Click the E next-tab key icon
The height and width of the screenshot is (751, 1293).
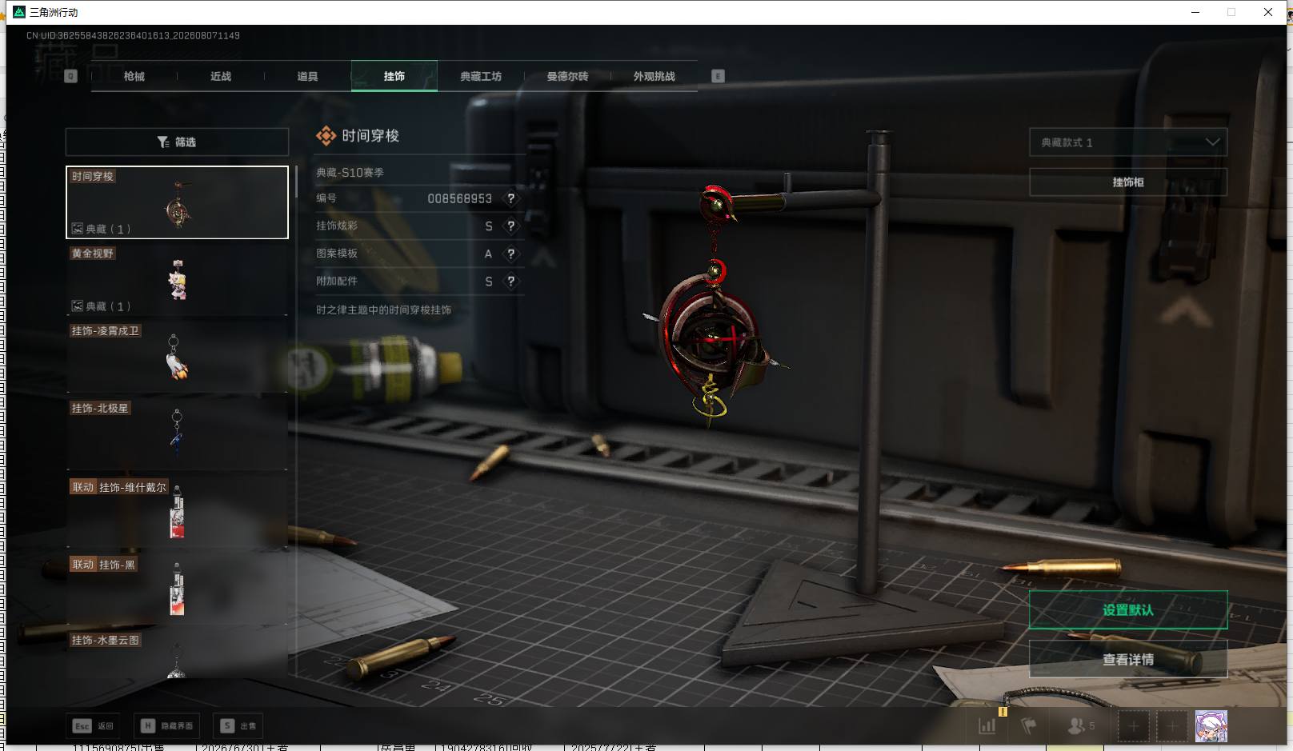point(718,76)
